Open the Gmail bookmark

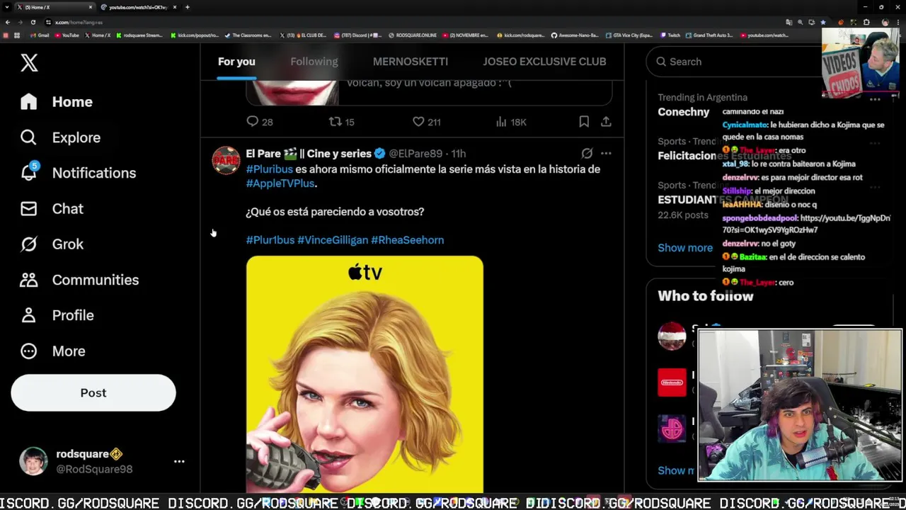[x=40, y=35]
